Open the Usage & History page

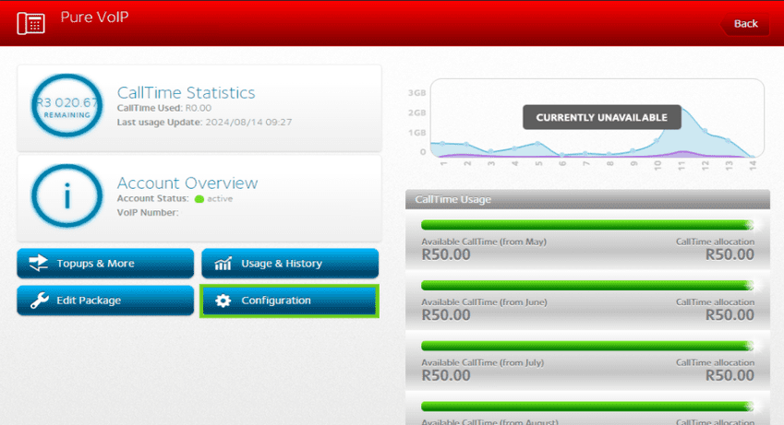290,264
